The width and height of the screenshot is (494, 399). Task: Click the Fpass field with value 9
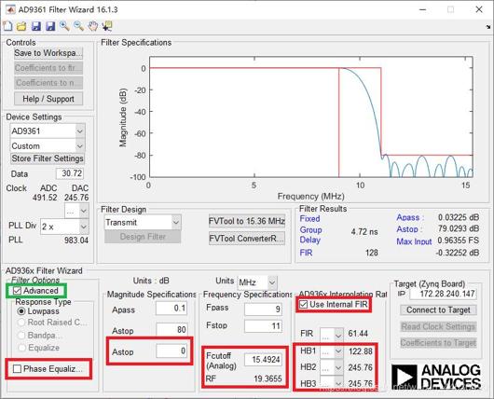263,309
